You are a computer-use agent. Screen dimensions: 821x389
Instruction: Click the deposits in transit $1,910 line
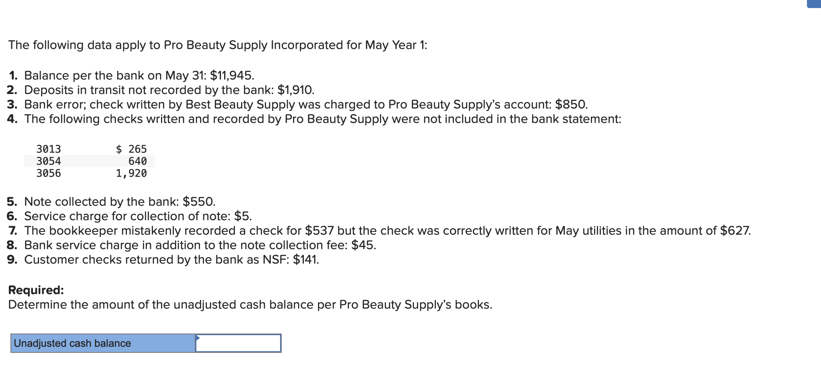161,90
